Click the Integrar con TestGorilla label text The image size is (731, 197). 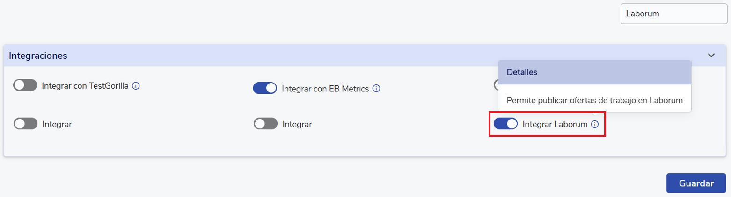click(x=85, y=86)
